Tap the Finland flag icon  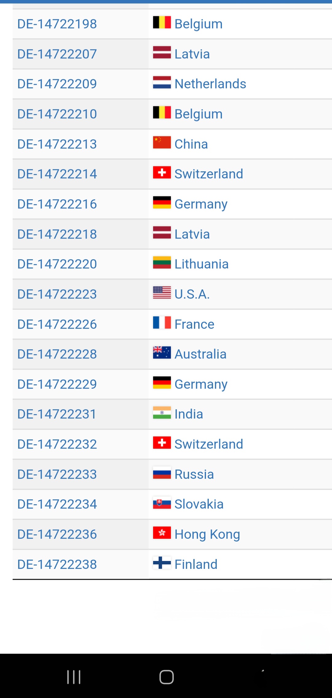click(x=162, y=563)
